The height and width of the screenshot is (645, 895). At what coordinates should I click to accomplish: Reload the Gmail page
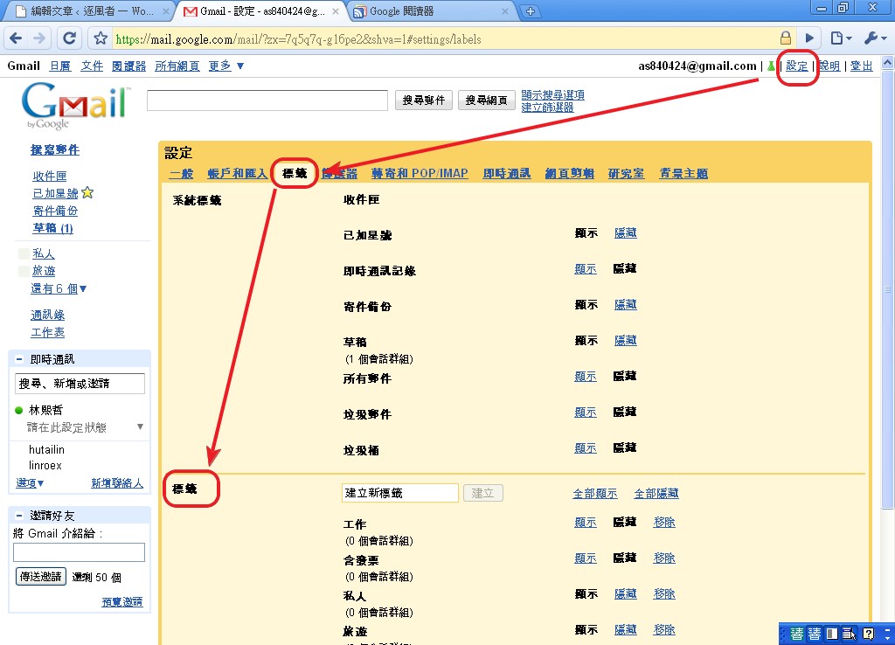[x=69, y=38]
